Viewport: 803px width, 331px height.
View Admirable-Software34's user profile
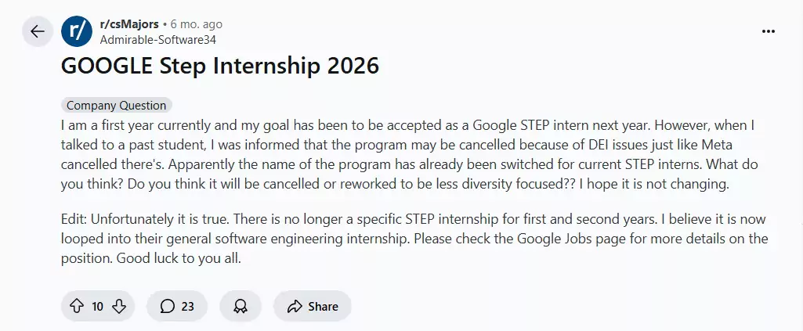click(157, 38)
